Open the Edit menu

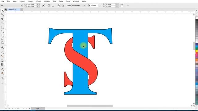tap(8, 1)
